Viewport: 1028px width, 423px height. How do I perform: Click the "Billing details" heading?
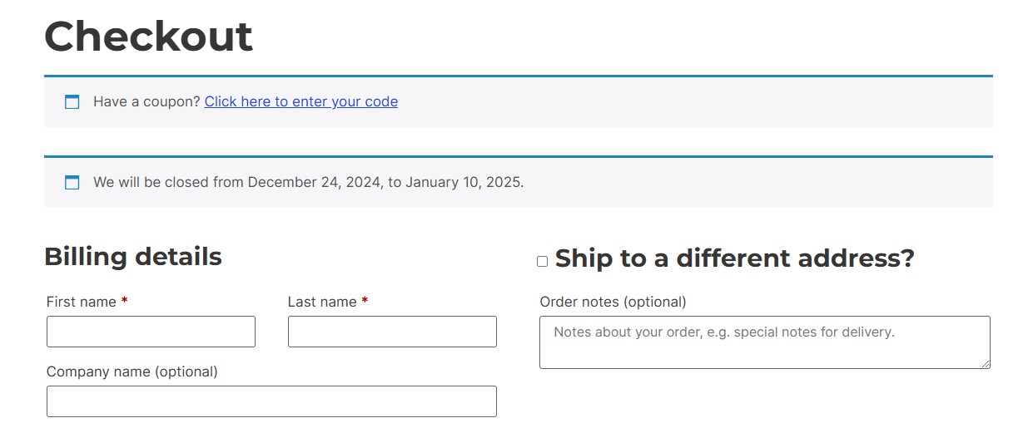133,257
